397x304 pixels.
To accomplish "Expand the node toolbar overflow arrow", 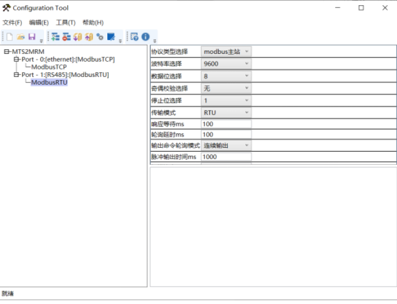I will click(120, 41).
